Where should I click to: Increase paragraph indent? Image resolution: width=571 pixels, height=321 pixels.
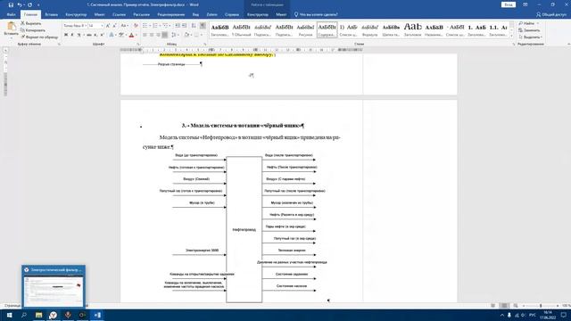click(x=185, y=26)
